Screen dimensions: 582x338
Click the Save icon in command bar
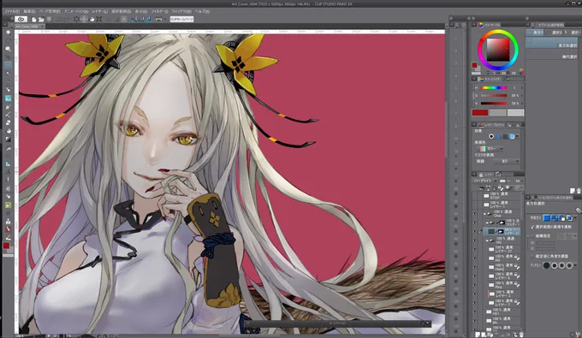(49, 20)
